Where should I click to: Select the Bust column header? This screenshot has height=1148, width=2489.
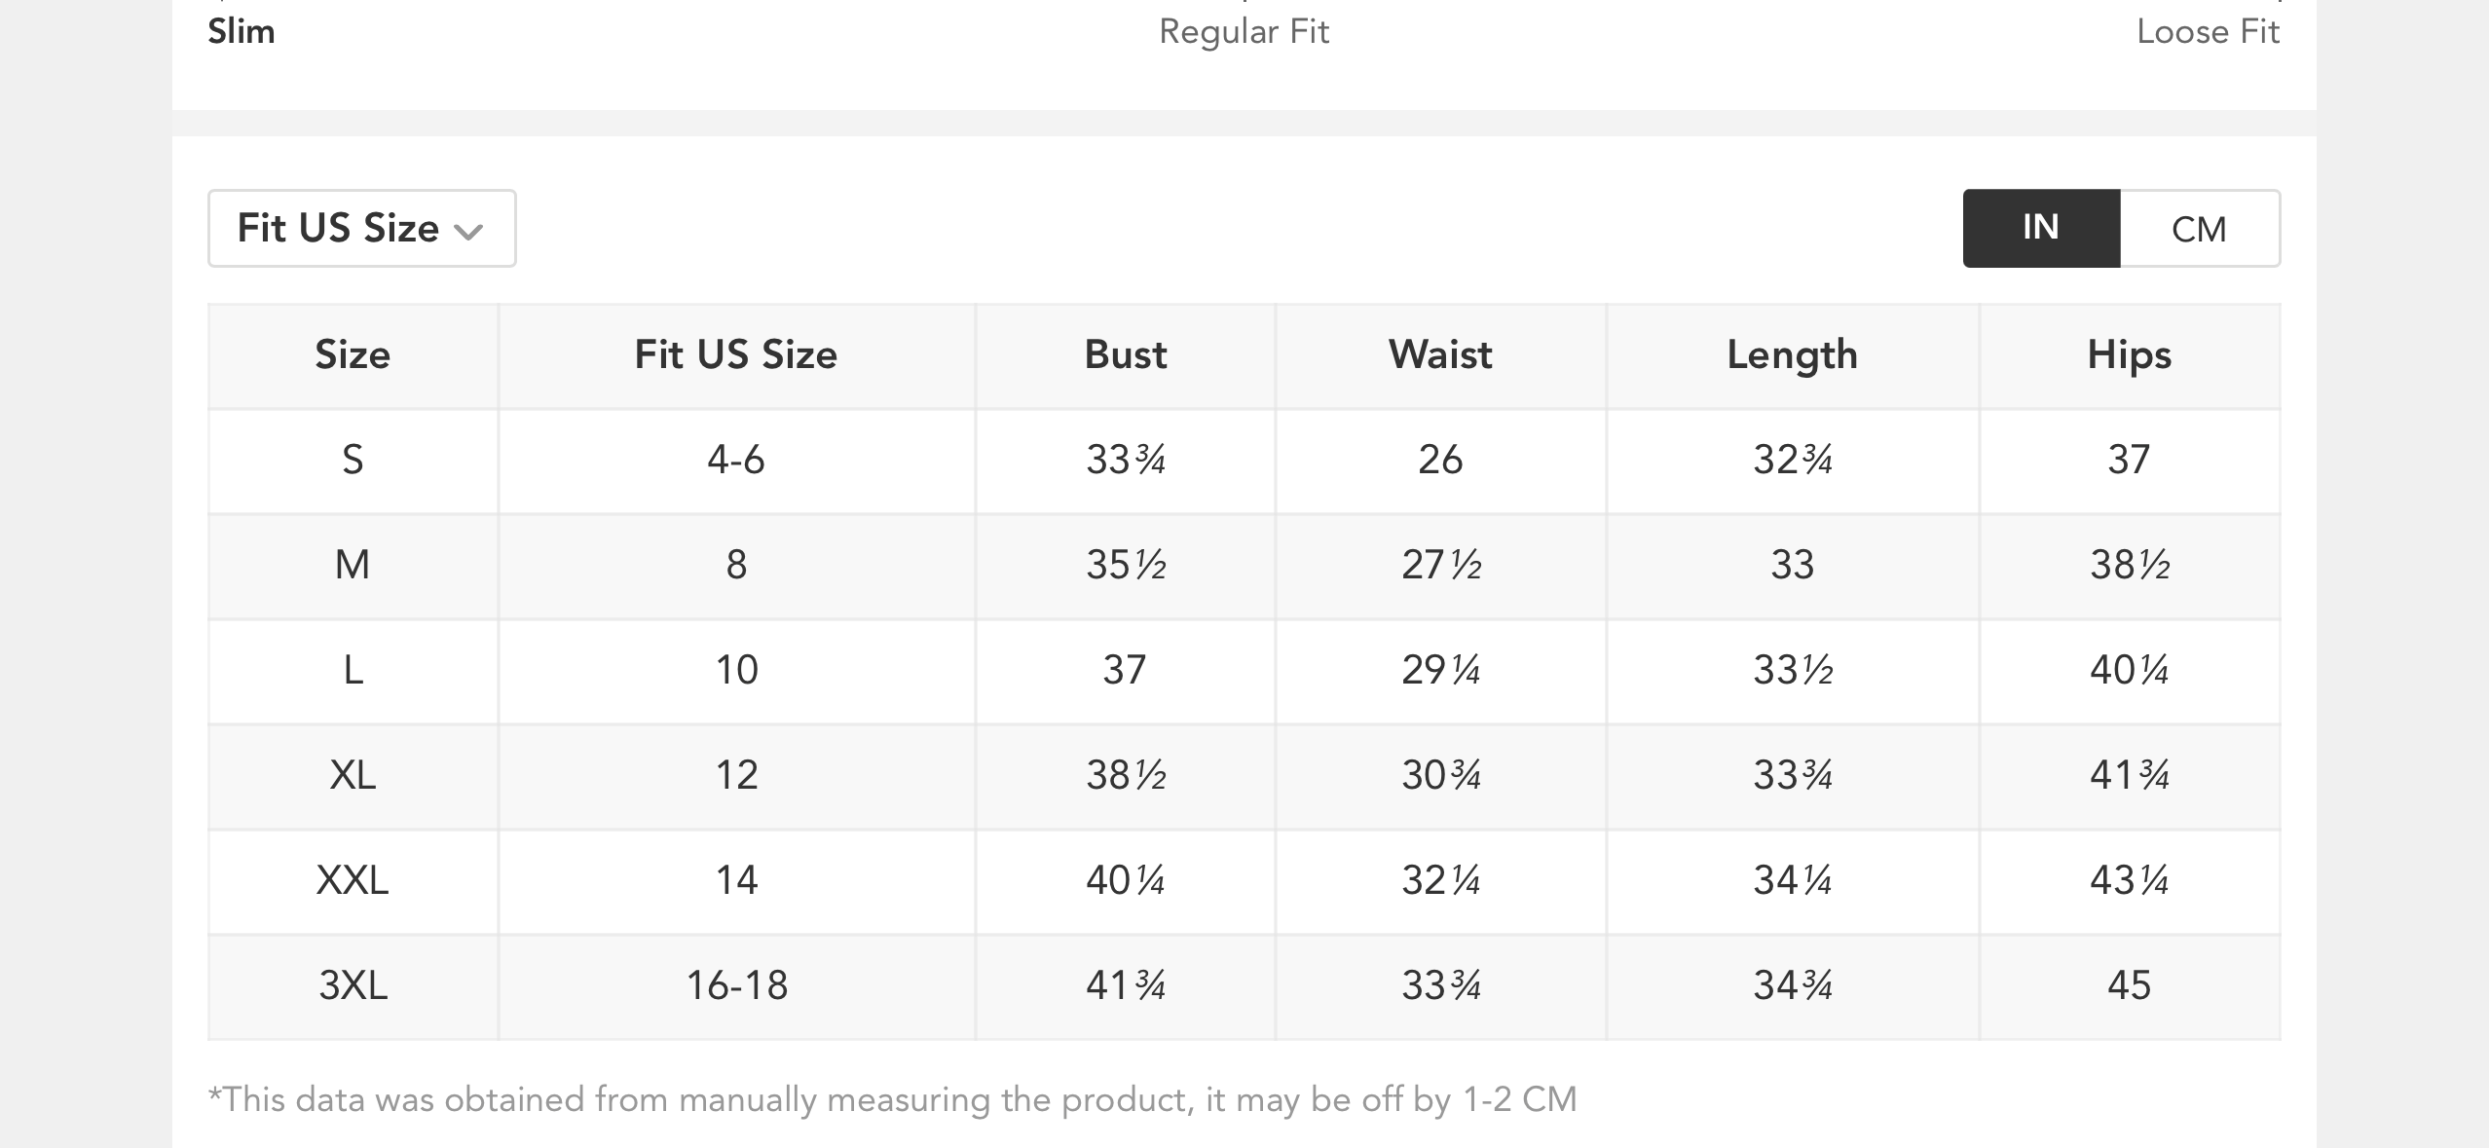point(1126,355)
